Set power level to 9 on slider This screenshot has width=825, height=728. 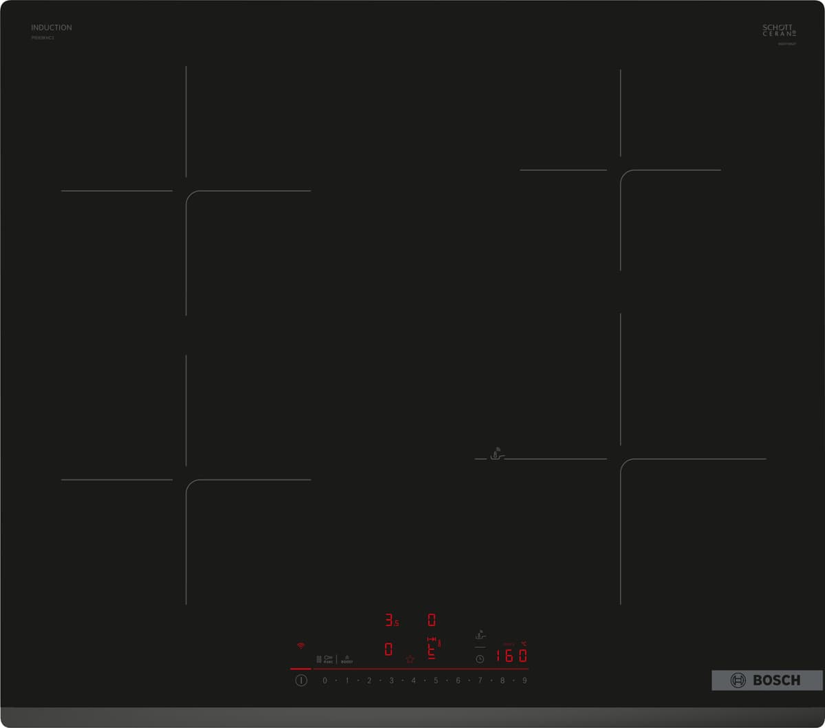(x=525, y=681)
